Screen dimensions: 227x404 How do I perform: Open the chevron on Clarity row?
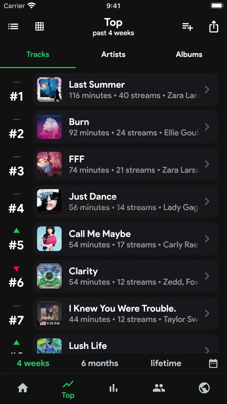point(207,276)
